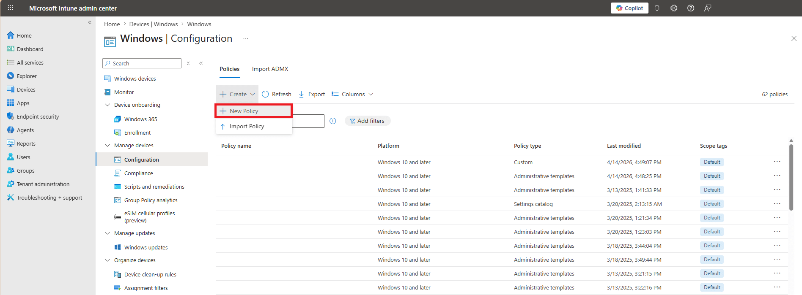
Task: Click Export in the toolbar
Action: click(312, 94)
